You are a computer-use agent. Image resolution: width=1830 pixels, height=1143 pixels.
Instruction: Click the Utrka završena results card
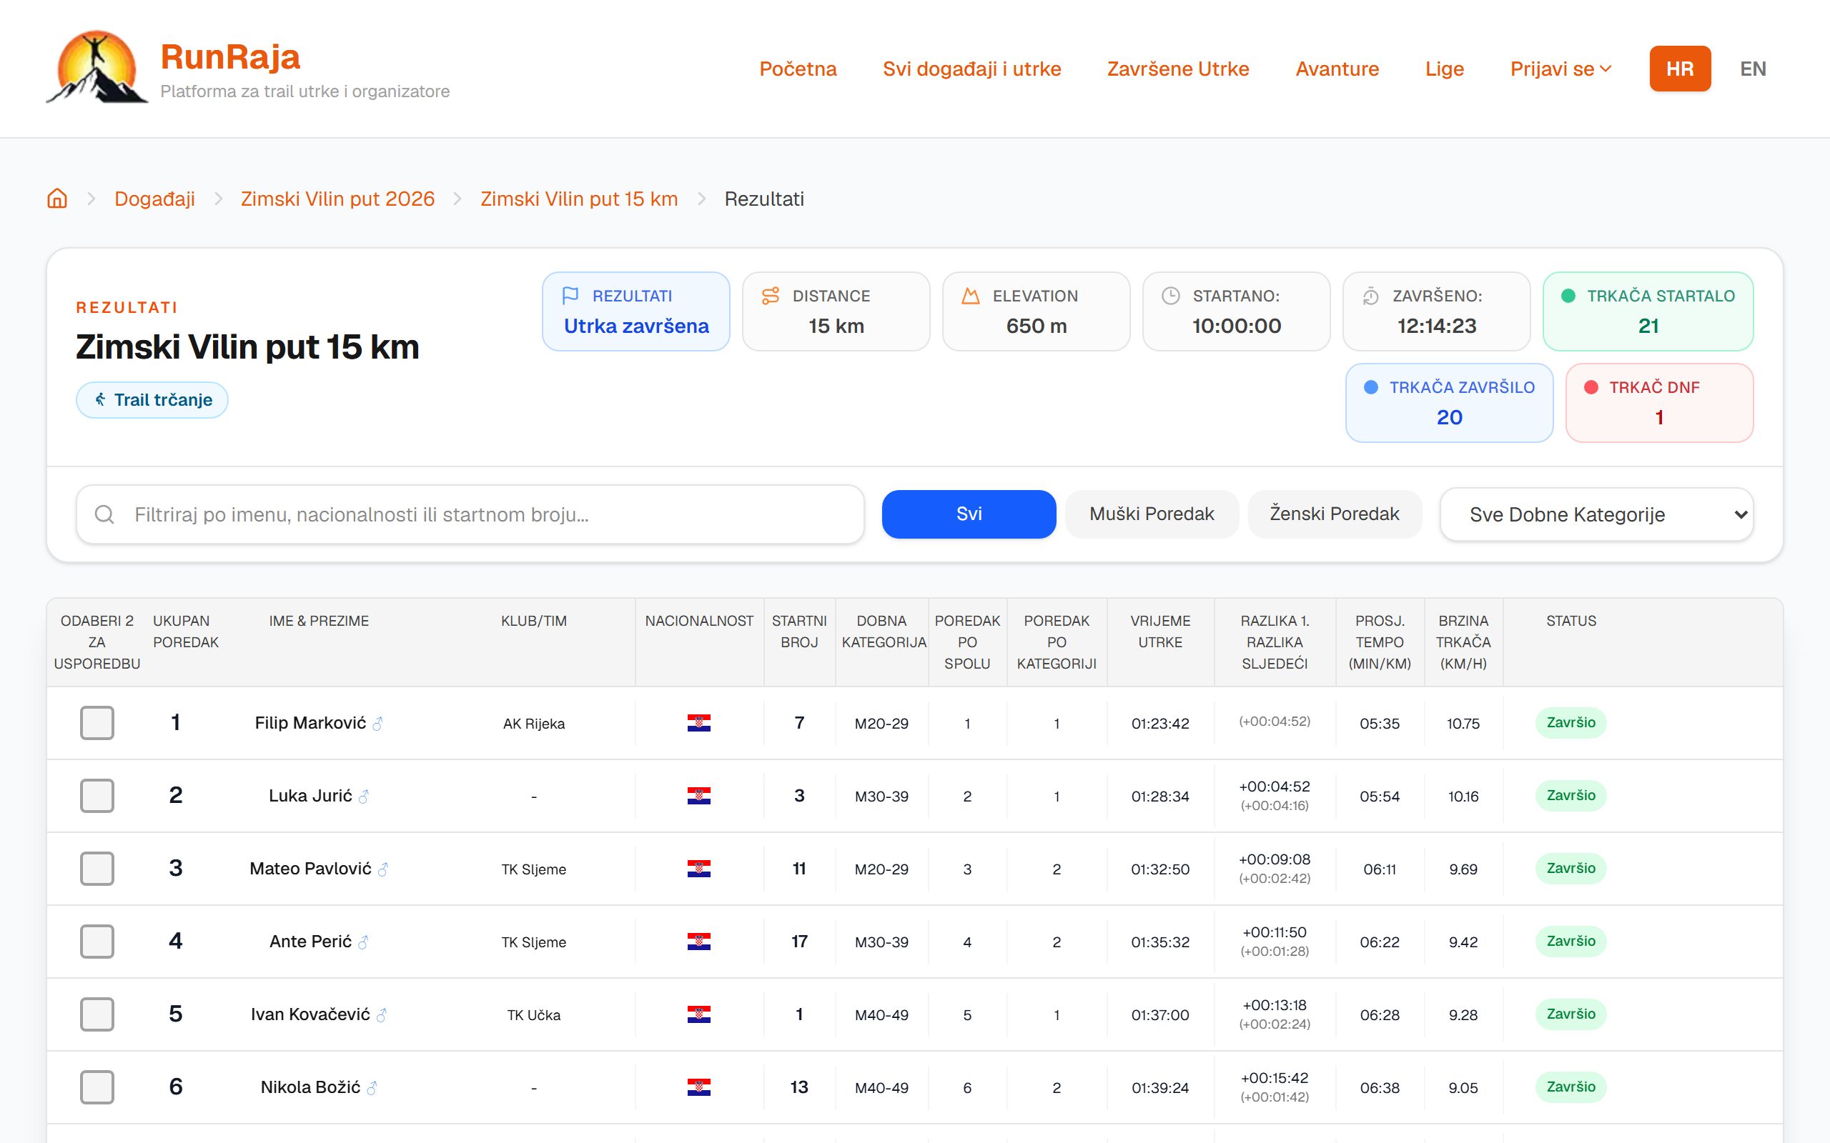tap(636, 311)
